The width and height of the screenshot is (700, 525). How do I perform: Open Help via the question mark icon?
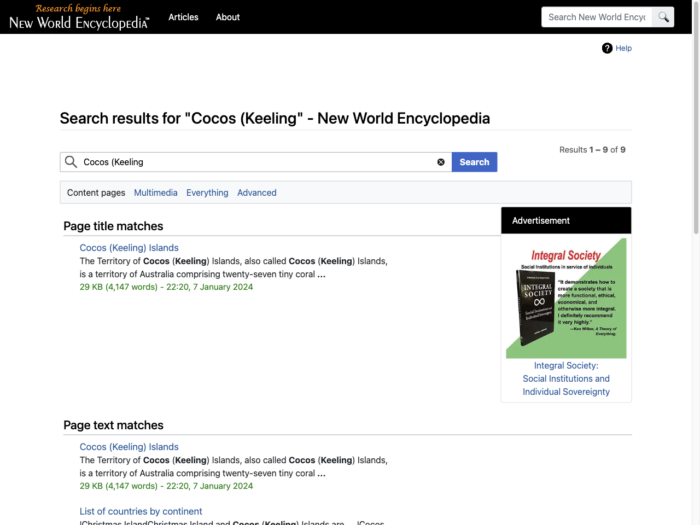coord(607,48)
